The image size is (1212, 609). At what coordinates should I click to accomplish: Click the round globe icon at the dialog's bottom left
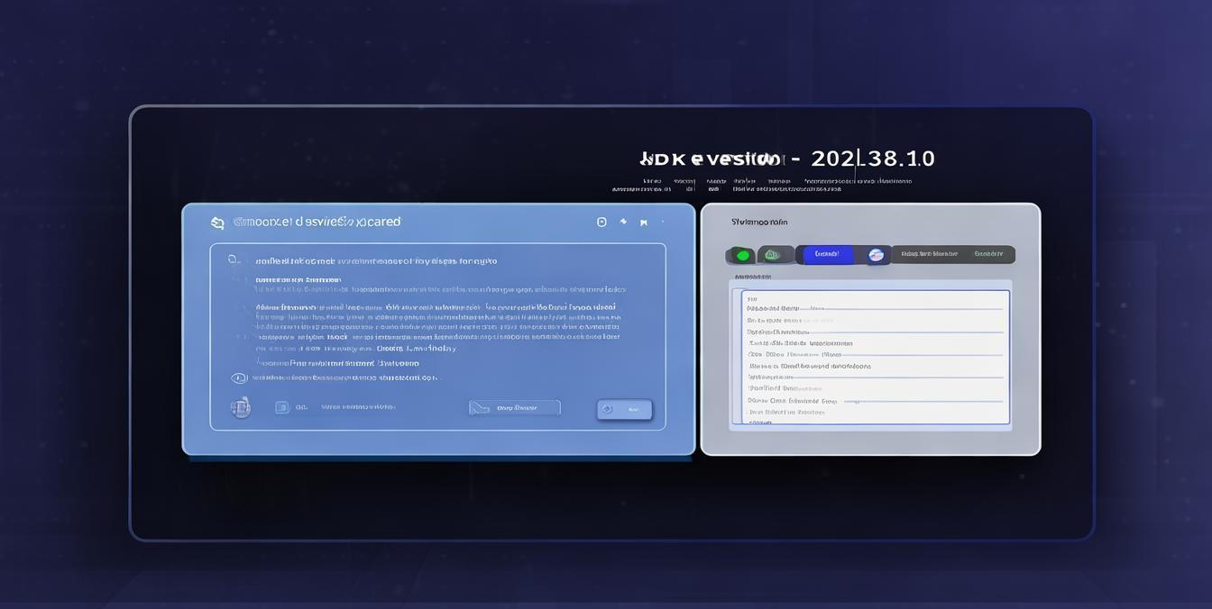click(241, 407)
